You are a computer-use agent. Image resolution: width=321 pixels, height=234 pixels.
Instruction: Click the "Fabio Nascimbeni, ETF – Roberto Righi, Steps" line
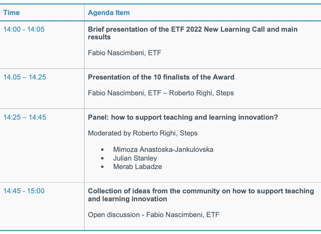(161, 93)
